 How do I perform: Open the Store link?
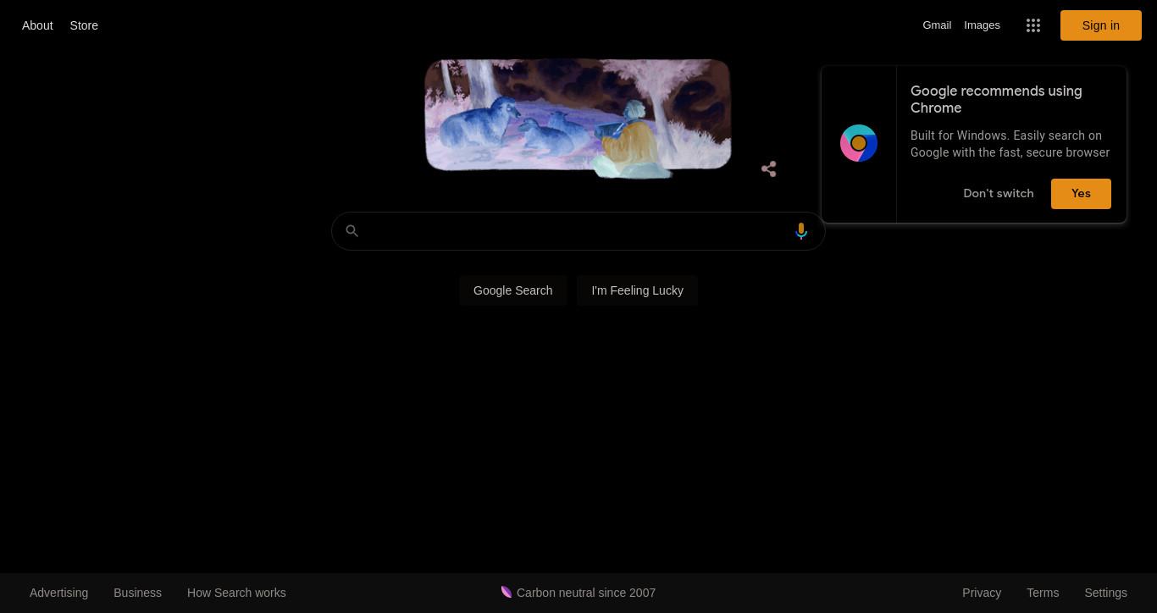(84, 25)
